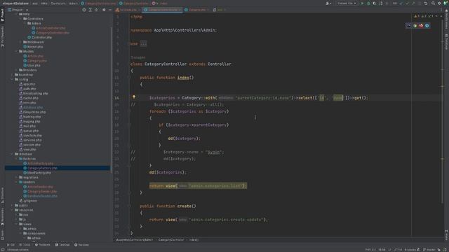The height and width of the screenshot is (252, 449).
Task: Start debugging with the green bug icon
Action: click(368, 3)
